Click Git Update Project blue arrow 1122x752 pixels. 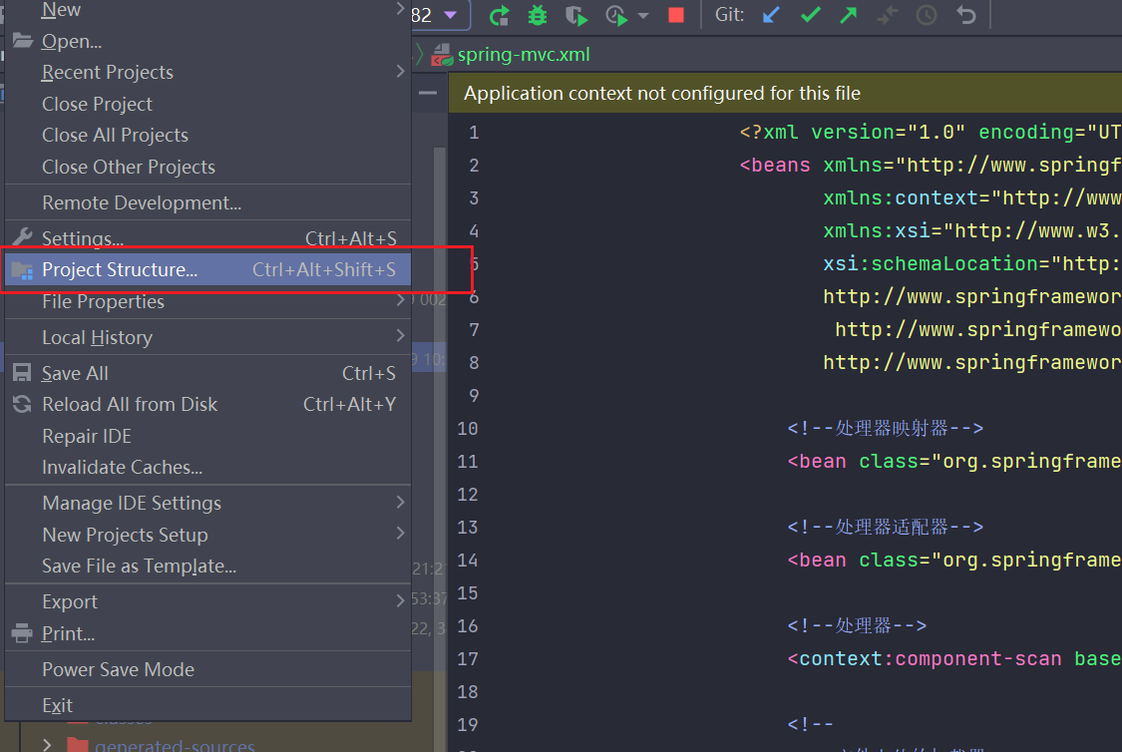[x=771, y=15]
